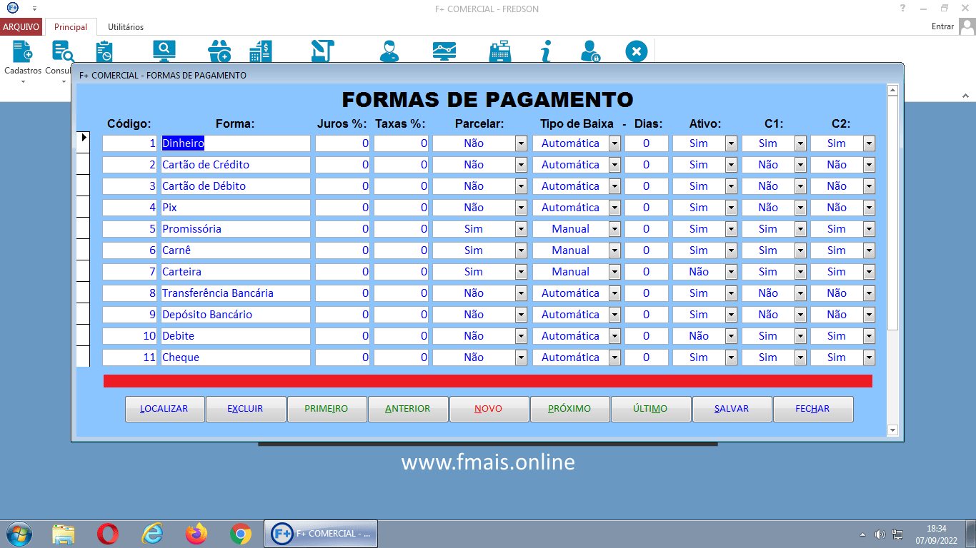Screen dimensions: 976x548
Task: Open the Cadastros toolbar icon
Action: pyautogui.click(x=21, y=51)
